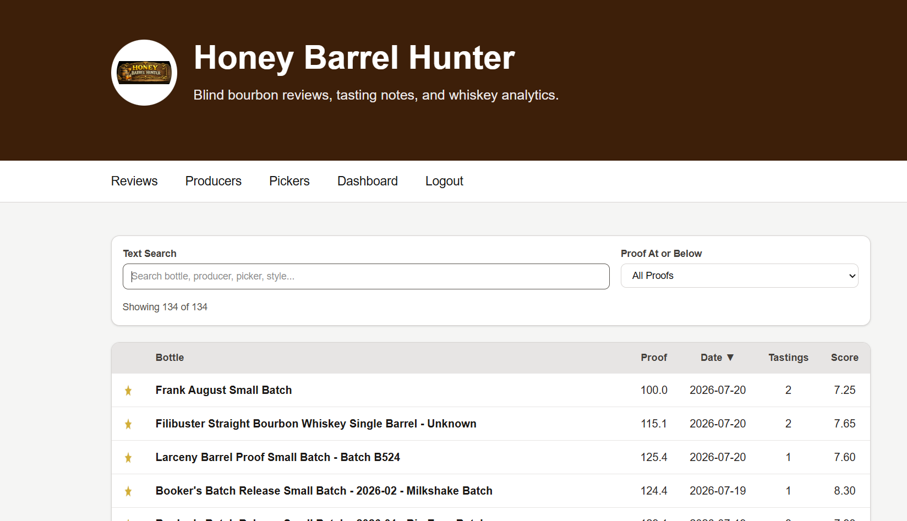Open Booker's 2026-02 Milkshake Batch review
907x521 pixels.
click(x=324, y=491)
